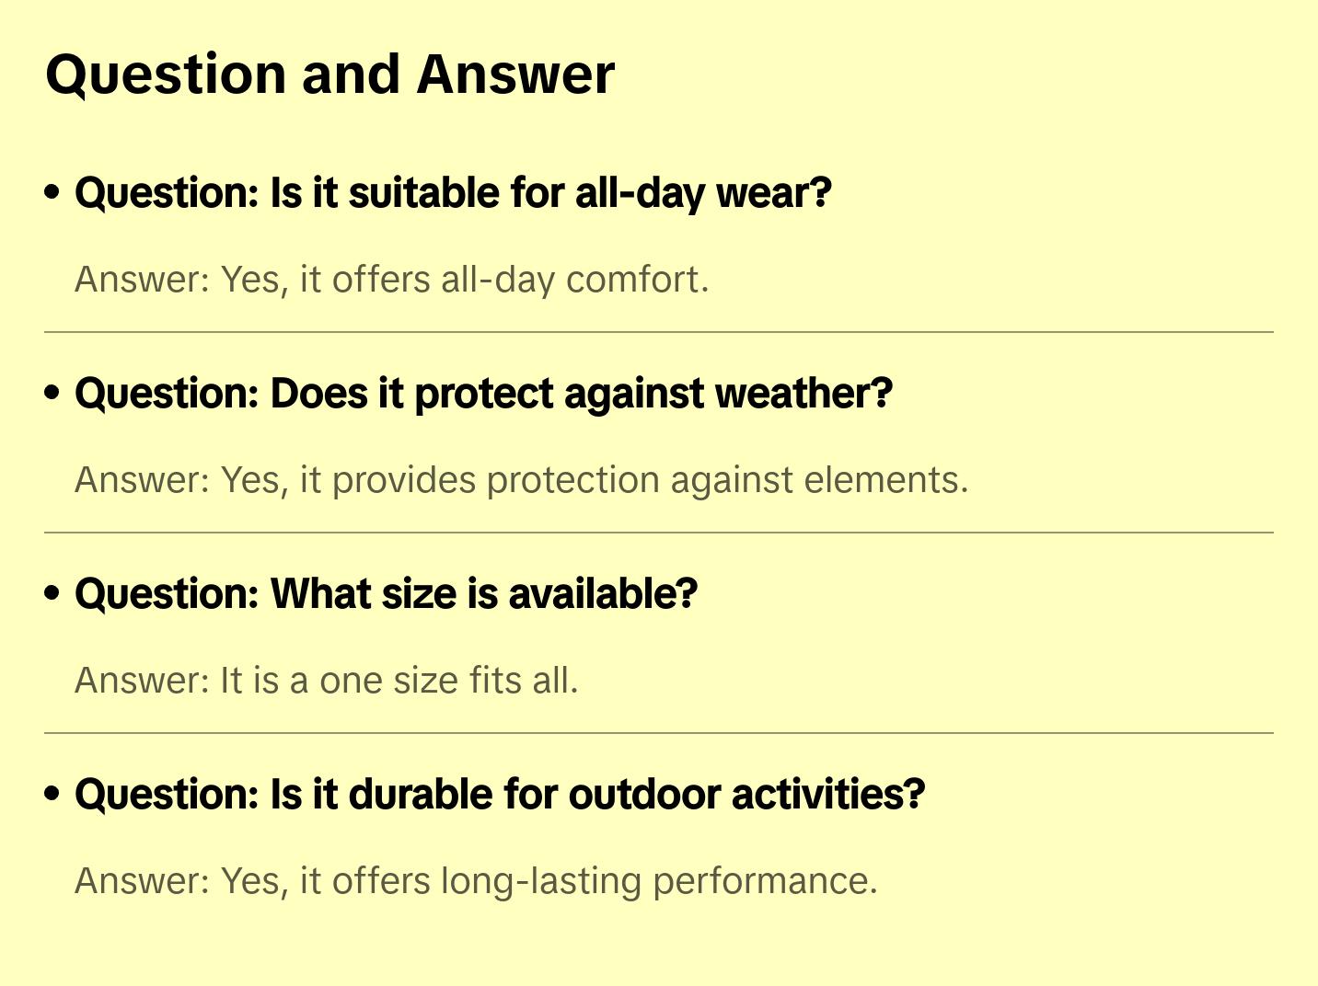The height and width of the screenshot is (986, 1318).
Task: Click the word "Question" in the page heading
Action: tap(167, 75)
